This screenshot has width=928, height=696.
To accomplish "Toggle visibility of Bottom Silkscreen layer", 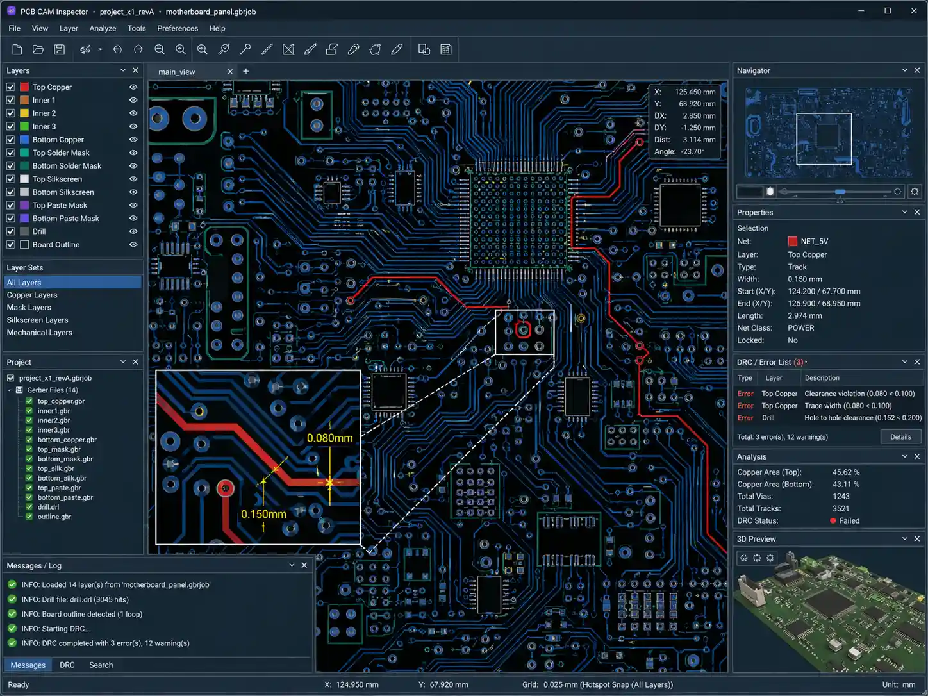I will (133, 192).
